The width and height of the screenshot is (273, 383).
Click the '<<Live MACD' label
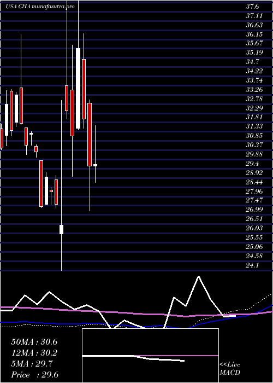tap(230, 369)
